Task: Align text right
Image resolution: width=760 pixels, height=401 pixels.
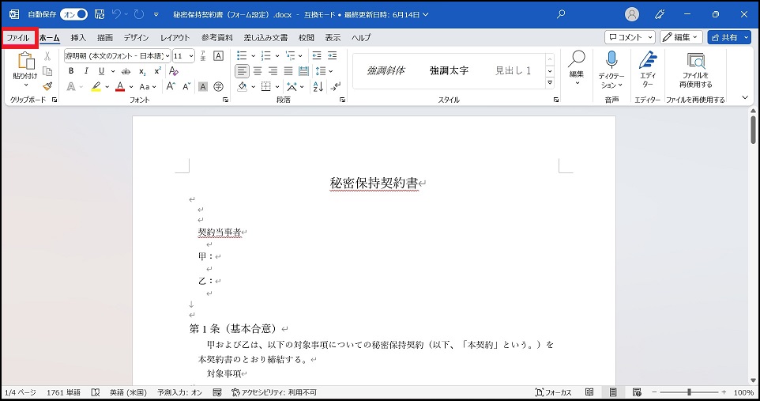Action: 273,71
